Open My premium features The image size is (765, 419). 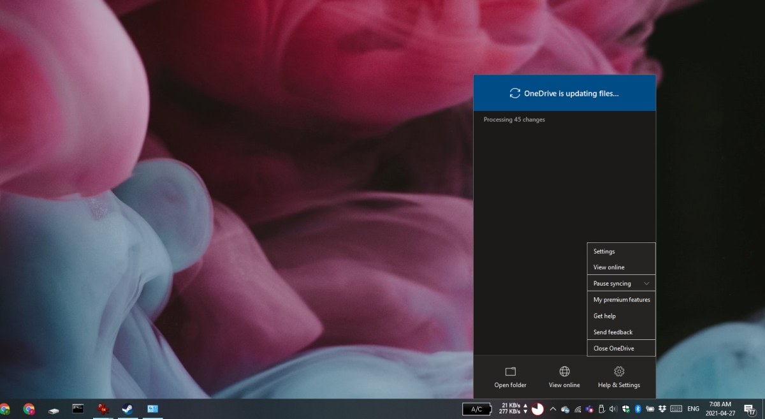620,299
